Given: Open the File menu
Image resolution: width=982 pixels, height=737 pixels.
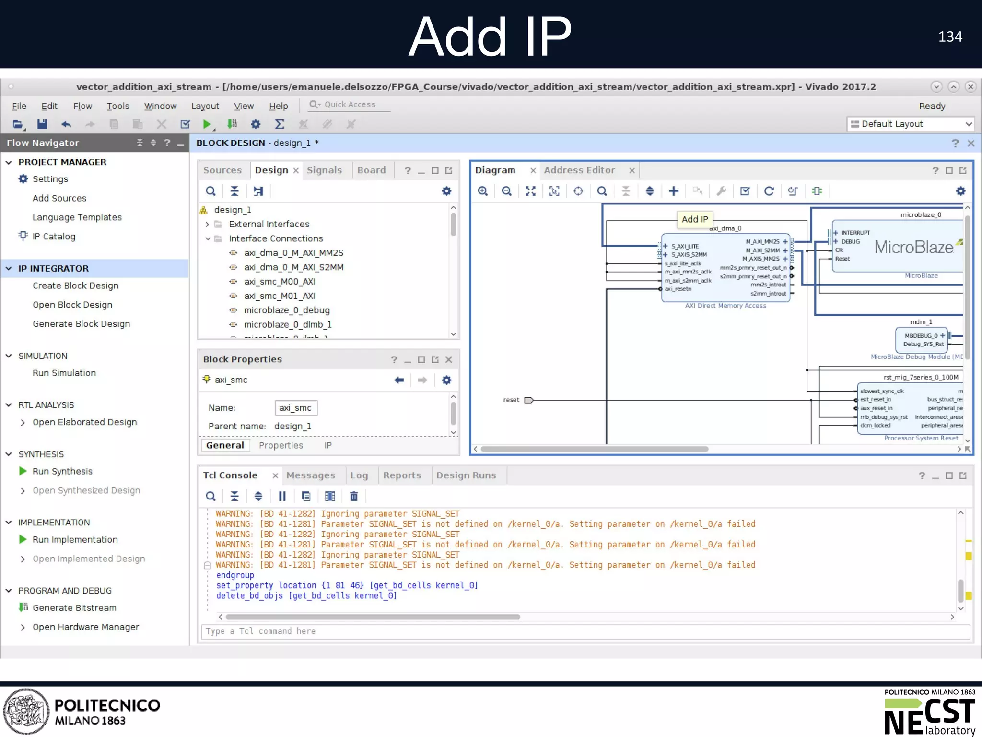Looking at the screenshot, I should pyautogui.click(x=19, y=106).
